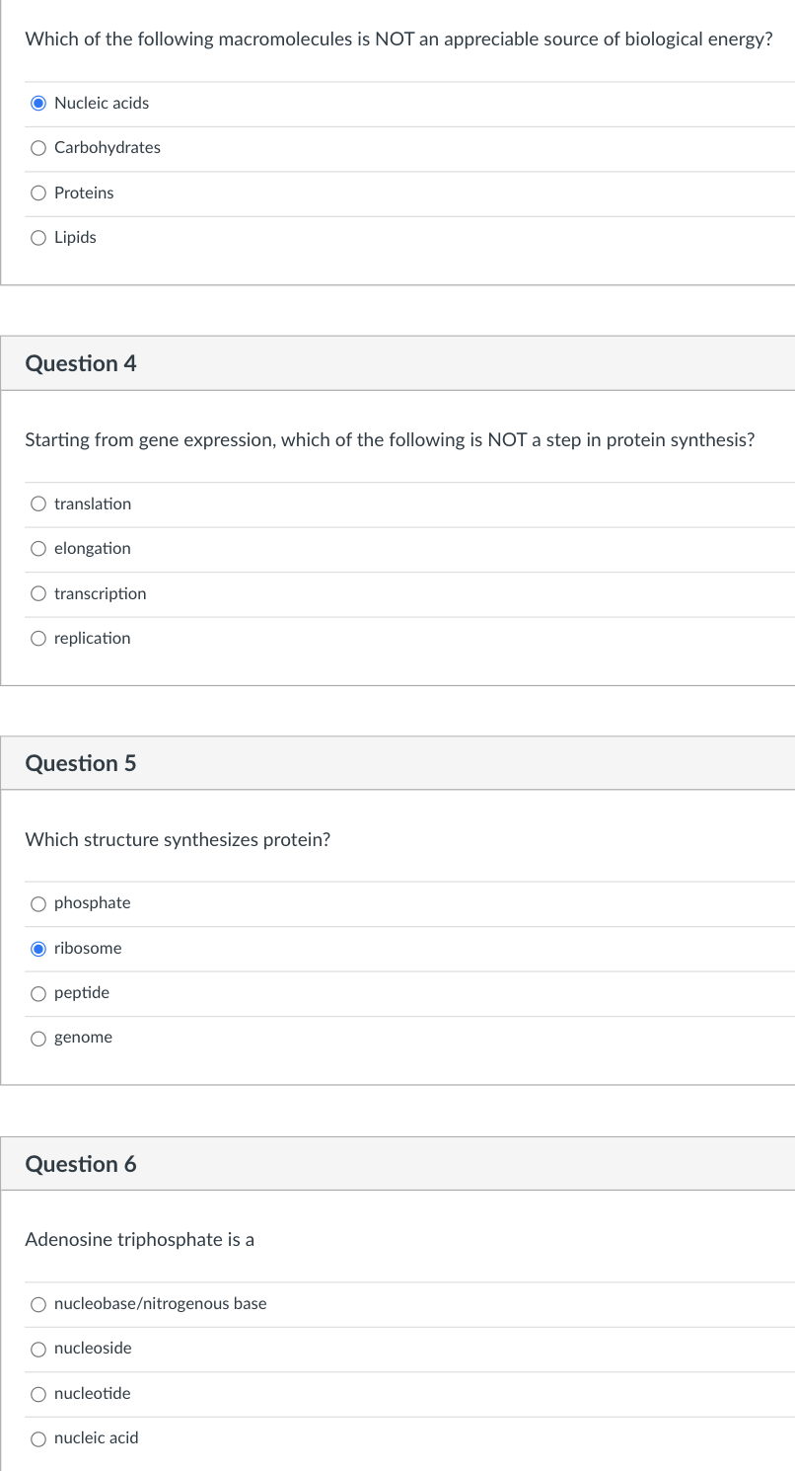Image resolution: width=795 pixels, height=1471 pixels.
Task: Select nucleobase/nitrogenous base option
Action: pyautogui.click(x=38, y=1304)
